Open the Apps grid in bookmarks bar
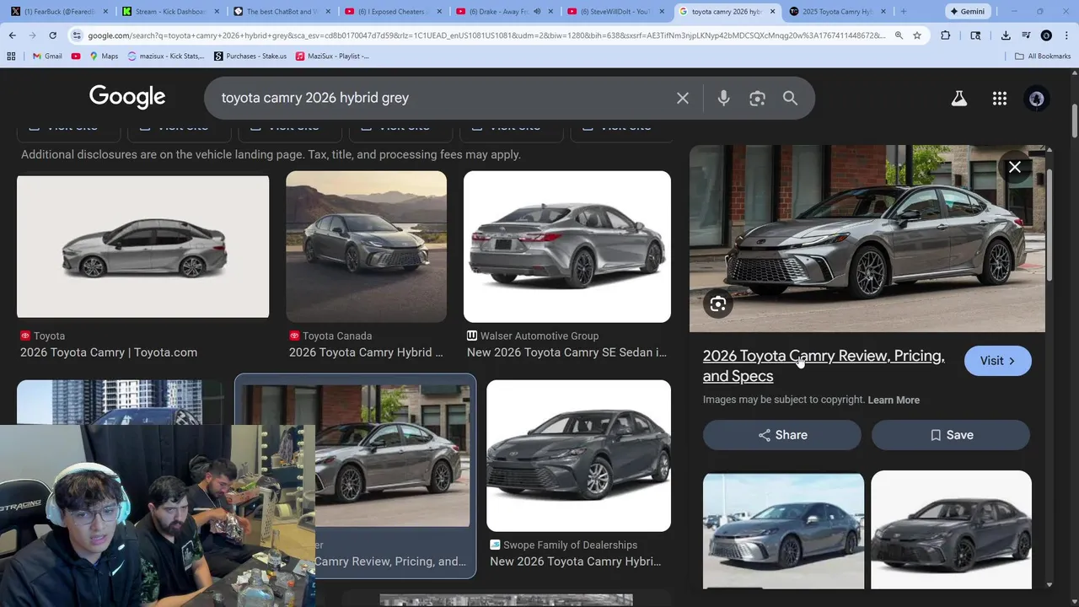The height and width of the screenshot is (607, 1079). pos(11,56)
